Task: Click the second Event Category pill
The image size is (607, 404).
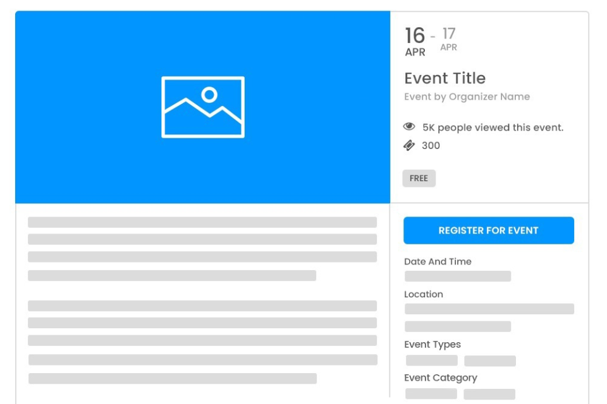Action: pos(491,393)
